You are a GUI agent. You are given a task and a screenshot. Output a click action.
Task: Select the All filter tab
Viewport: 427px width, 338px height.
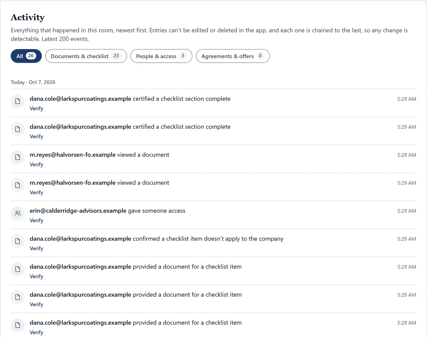pos(26,56)
